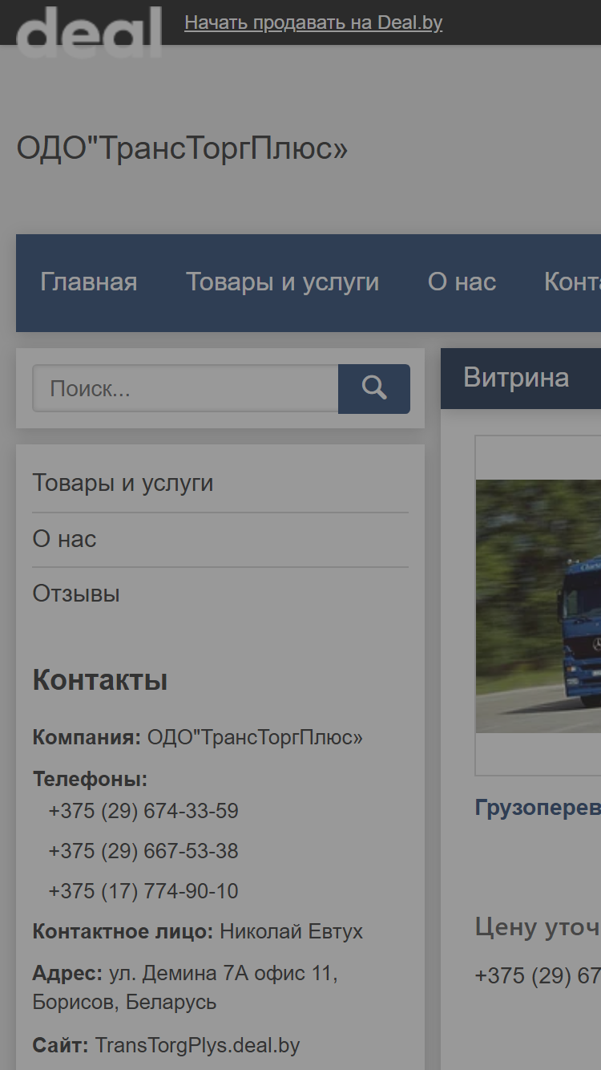This screenshot has width=601, height=1070.
Task: Click the Контакты heading in the sidebar
Action: point(100,680)
